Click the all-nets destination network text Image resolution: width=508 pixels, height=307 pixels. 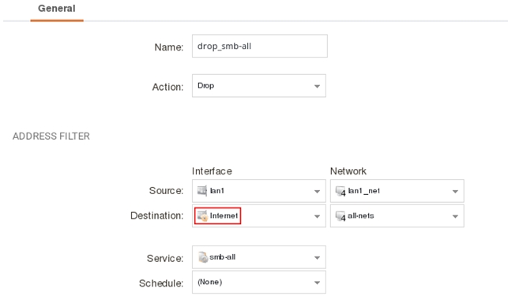360,215
